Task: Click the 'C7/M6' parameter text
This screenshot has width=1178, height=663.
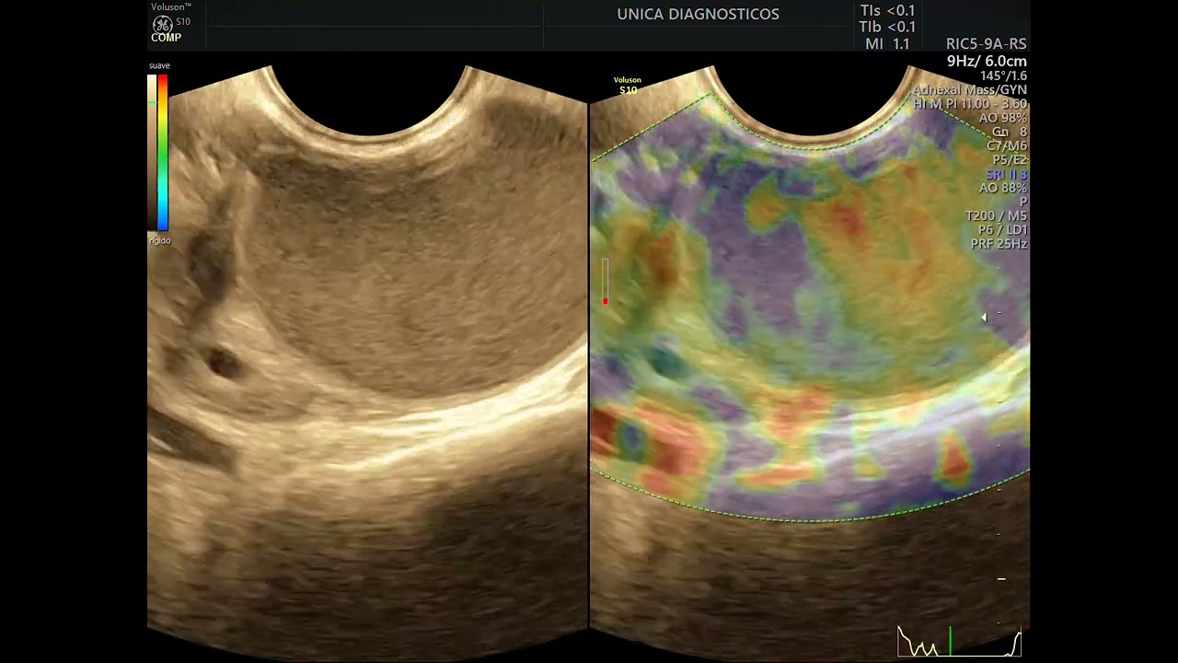Action: 1006,145
